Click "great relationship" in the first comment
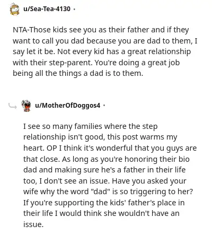Screen dimensions: 212x243 (159, 51)
